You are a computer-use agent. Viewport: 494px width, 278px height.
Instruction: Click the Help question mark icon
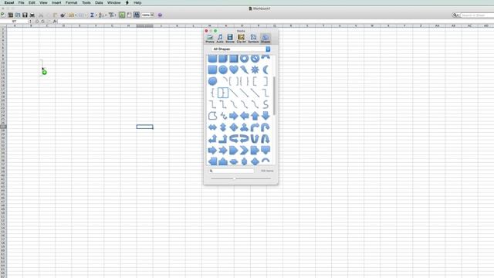click(x=160, y=15)
